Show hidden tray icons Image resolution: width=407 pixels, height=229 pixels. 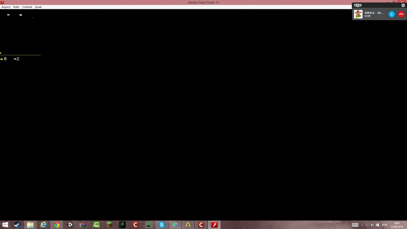(x=362, y=225)
